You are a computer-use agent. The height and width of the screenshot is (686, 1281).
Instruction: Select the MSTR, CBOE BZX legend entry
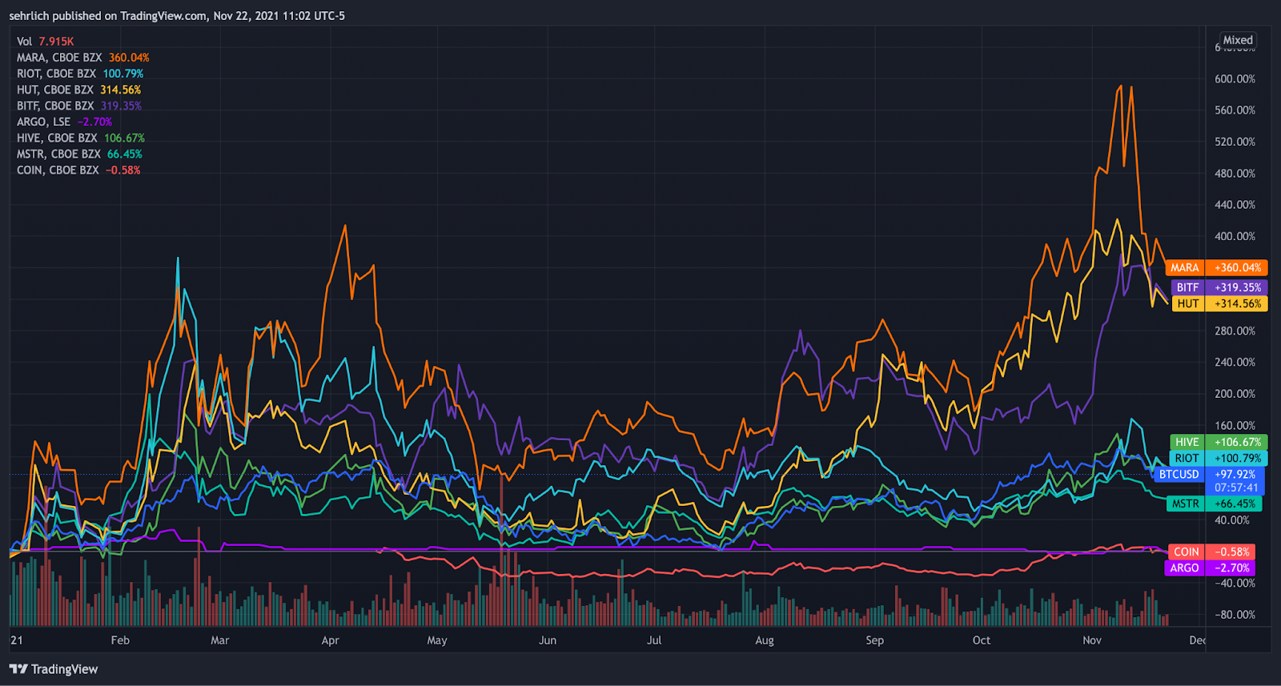(x=79, y=154)
